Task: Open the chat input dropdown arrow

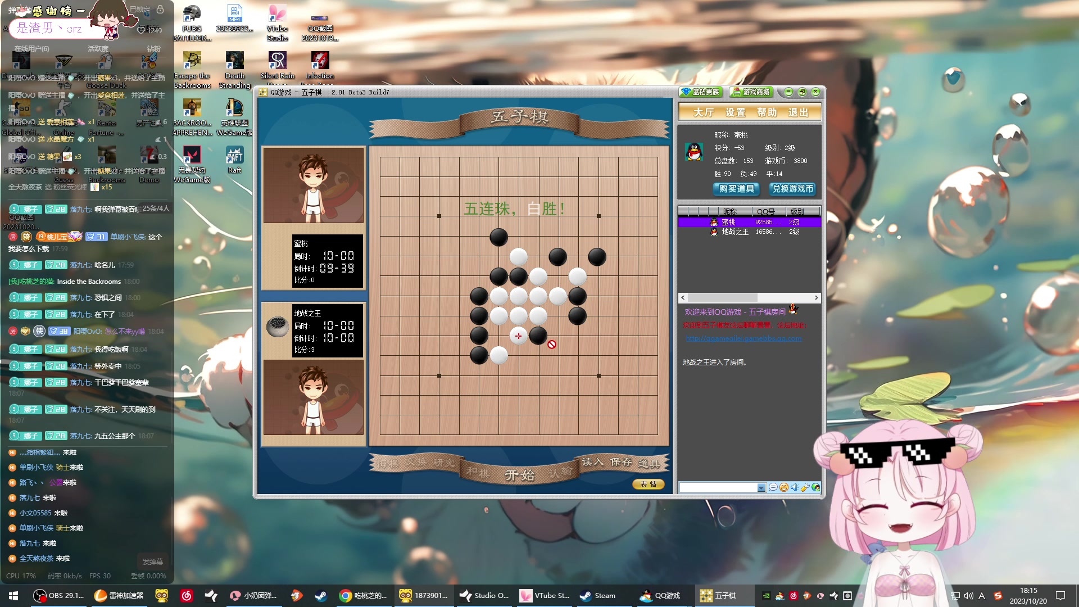Action: [761, 488]
